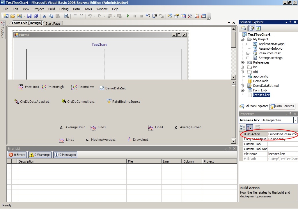The width and height of the screenshot is (298, 209).
Task: Expand the Settings.settings node
Action: coord(248,58)
